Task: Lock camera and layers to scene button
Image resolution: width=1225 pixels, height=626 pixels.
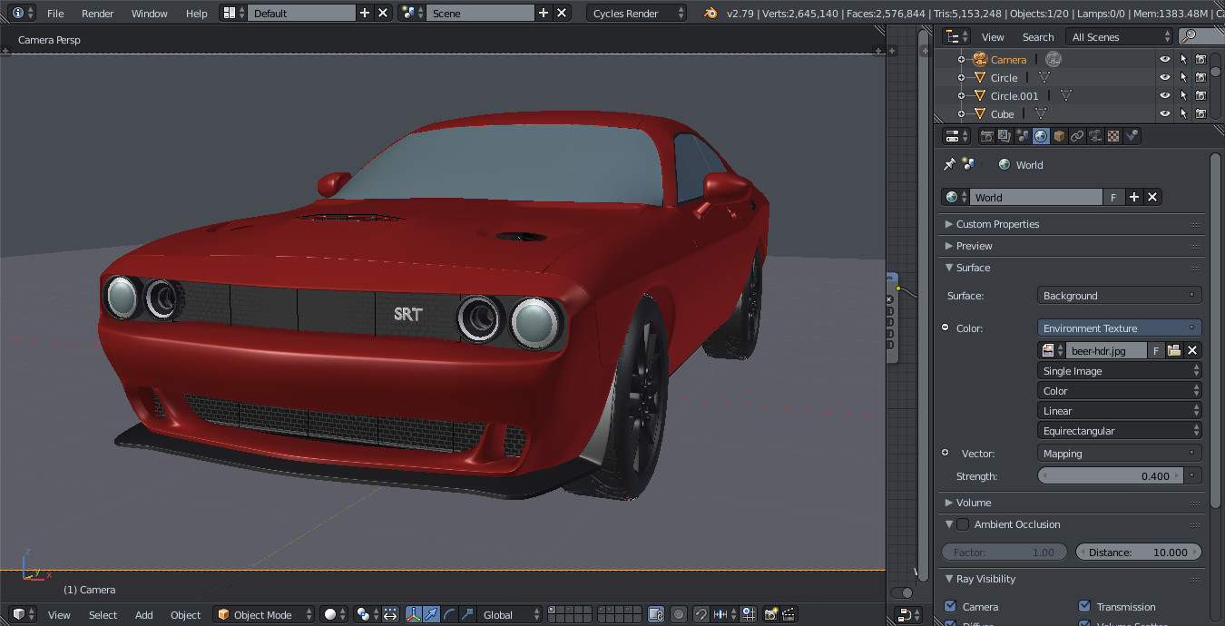Action: click(x=656, y=614)
